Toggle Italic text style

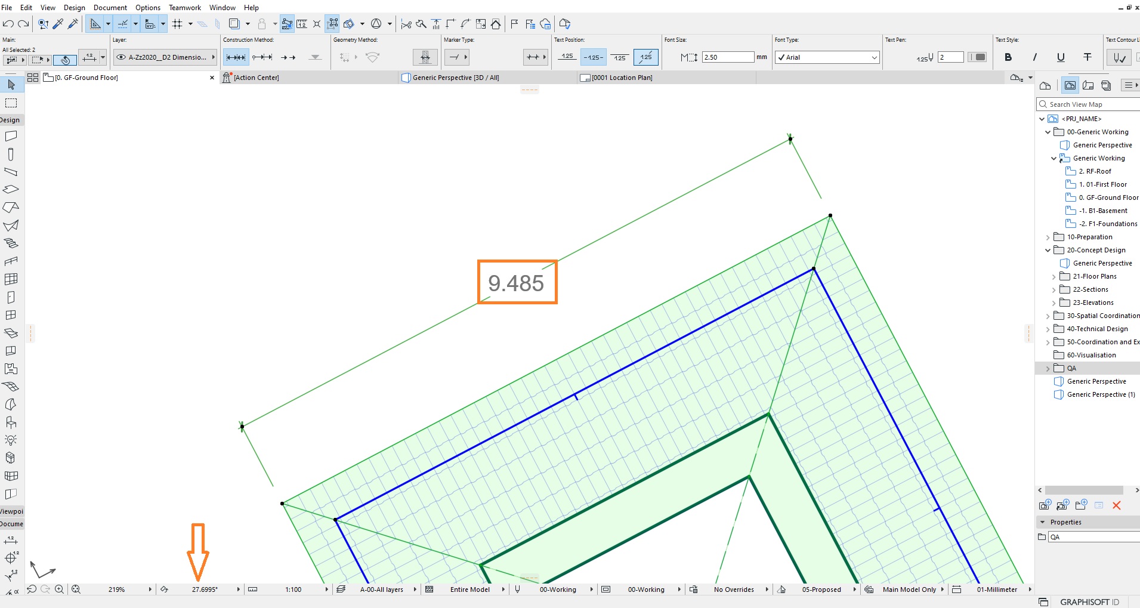pos(1034,57)
